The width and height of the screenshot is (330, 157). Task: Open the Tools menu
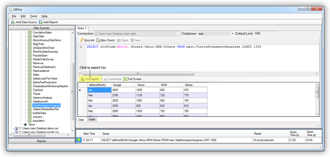coord(34,16)
